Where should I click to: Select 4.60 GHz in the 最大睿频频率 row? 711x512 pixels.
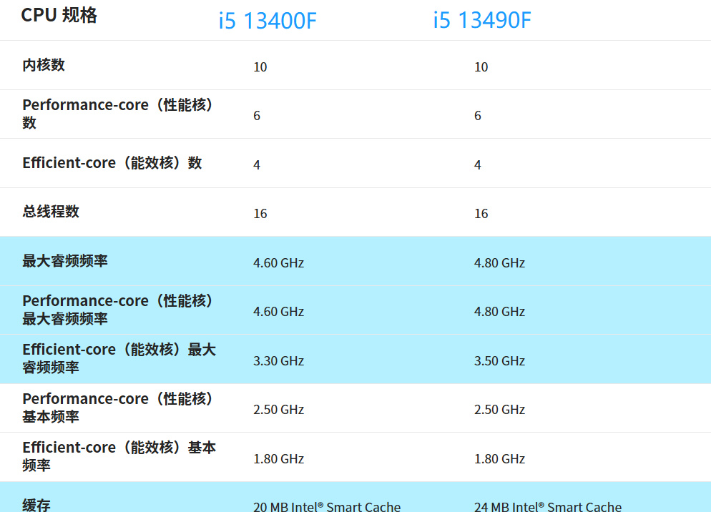point(278,263)
